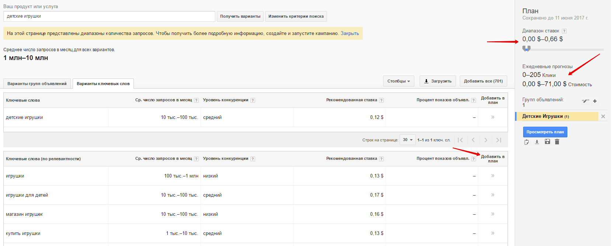Click the save plan floppy disk icon
612x246 pixels.
point(547,142)
